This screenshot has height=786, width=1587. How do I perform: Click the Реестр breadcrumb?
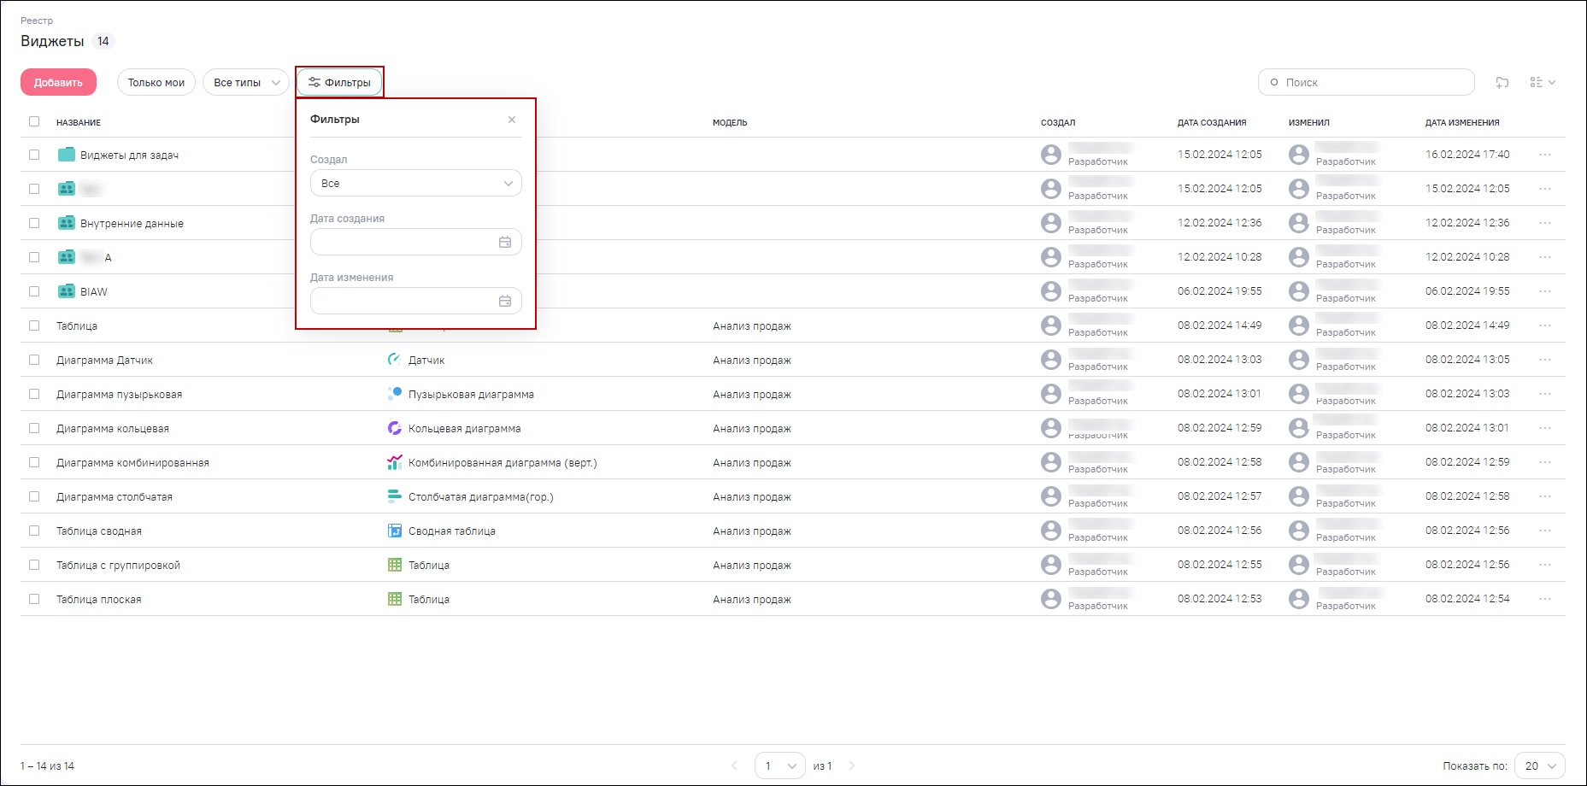[x=37, y=21]
